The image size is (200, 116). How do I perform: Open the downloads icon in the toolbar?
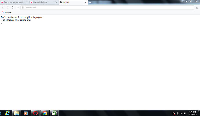(x=197, y=8)
